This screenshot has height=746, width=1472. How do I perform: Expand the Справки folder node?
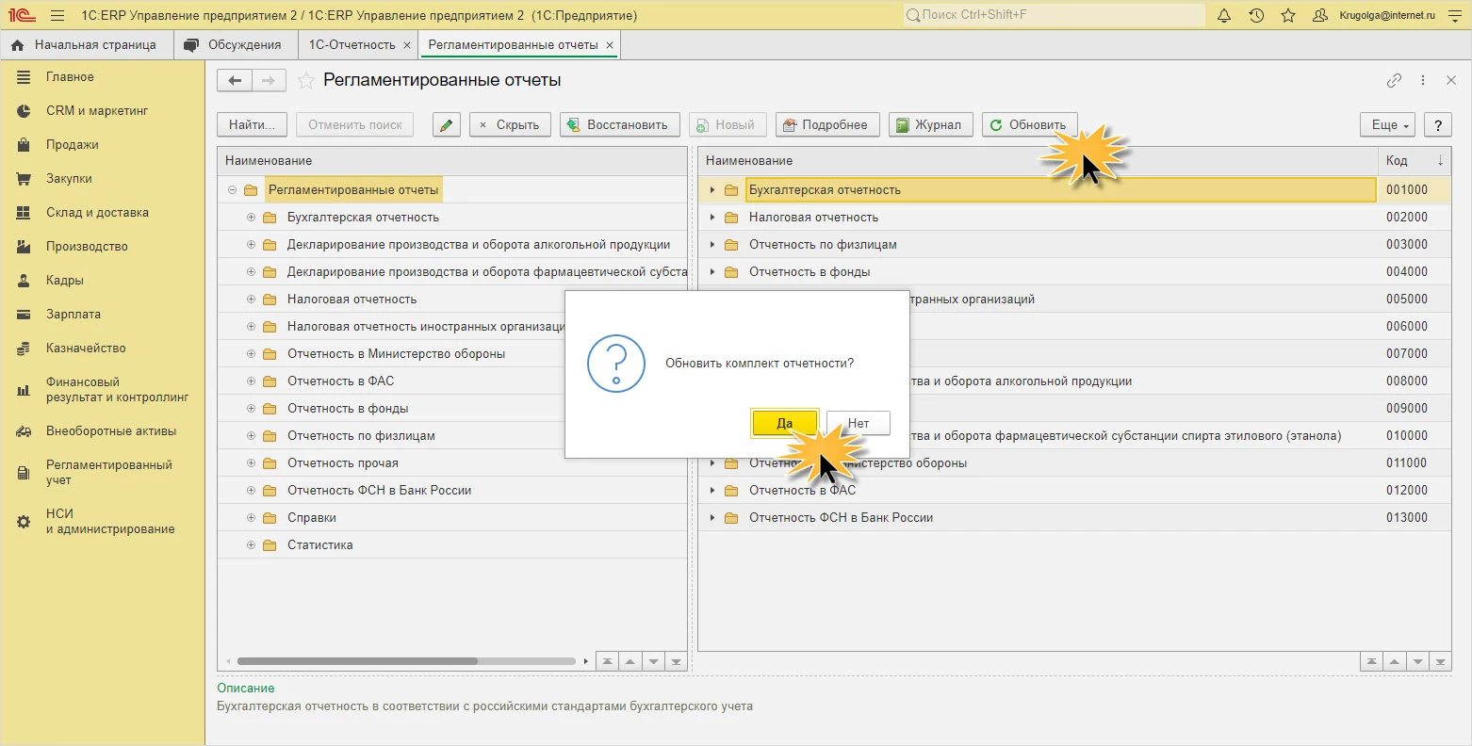(251, 518)
